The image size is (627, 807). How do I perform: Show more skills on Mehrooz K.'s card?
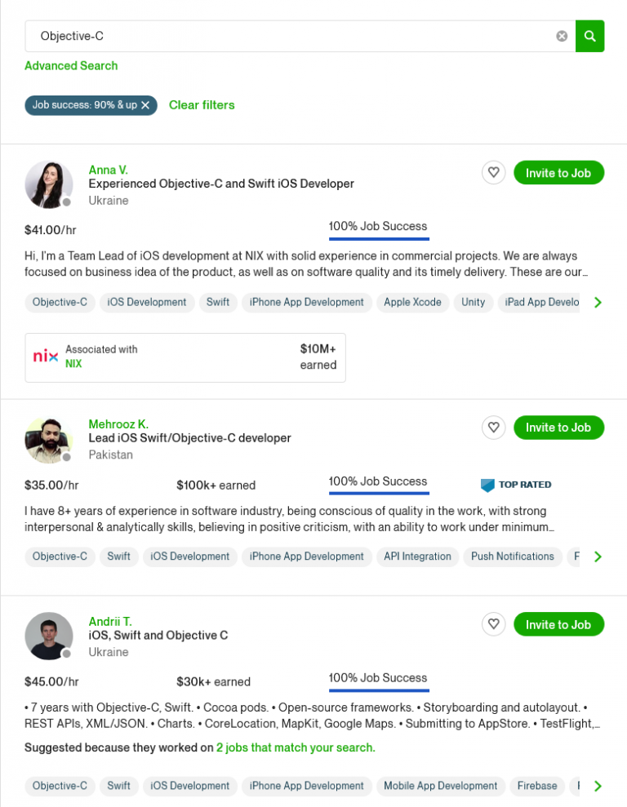coord(598,556)
